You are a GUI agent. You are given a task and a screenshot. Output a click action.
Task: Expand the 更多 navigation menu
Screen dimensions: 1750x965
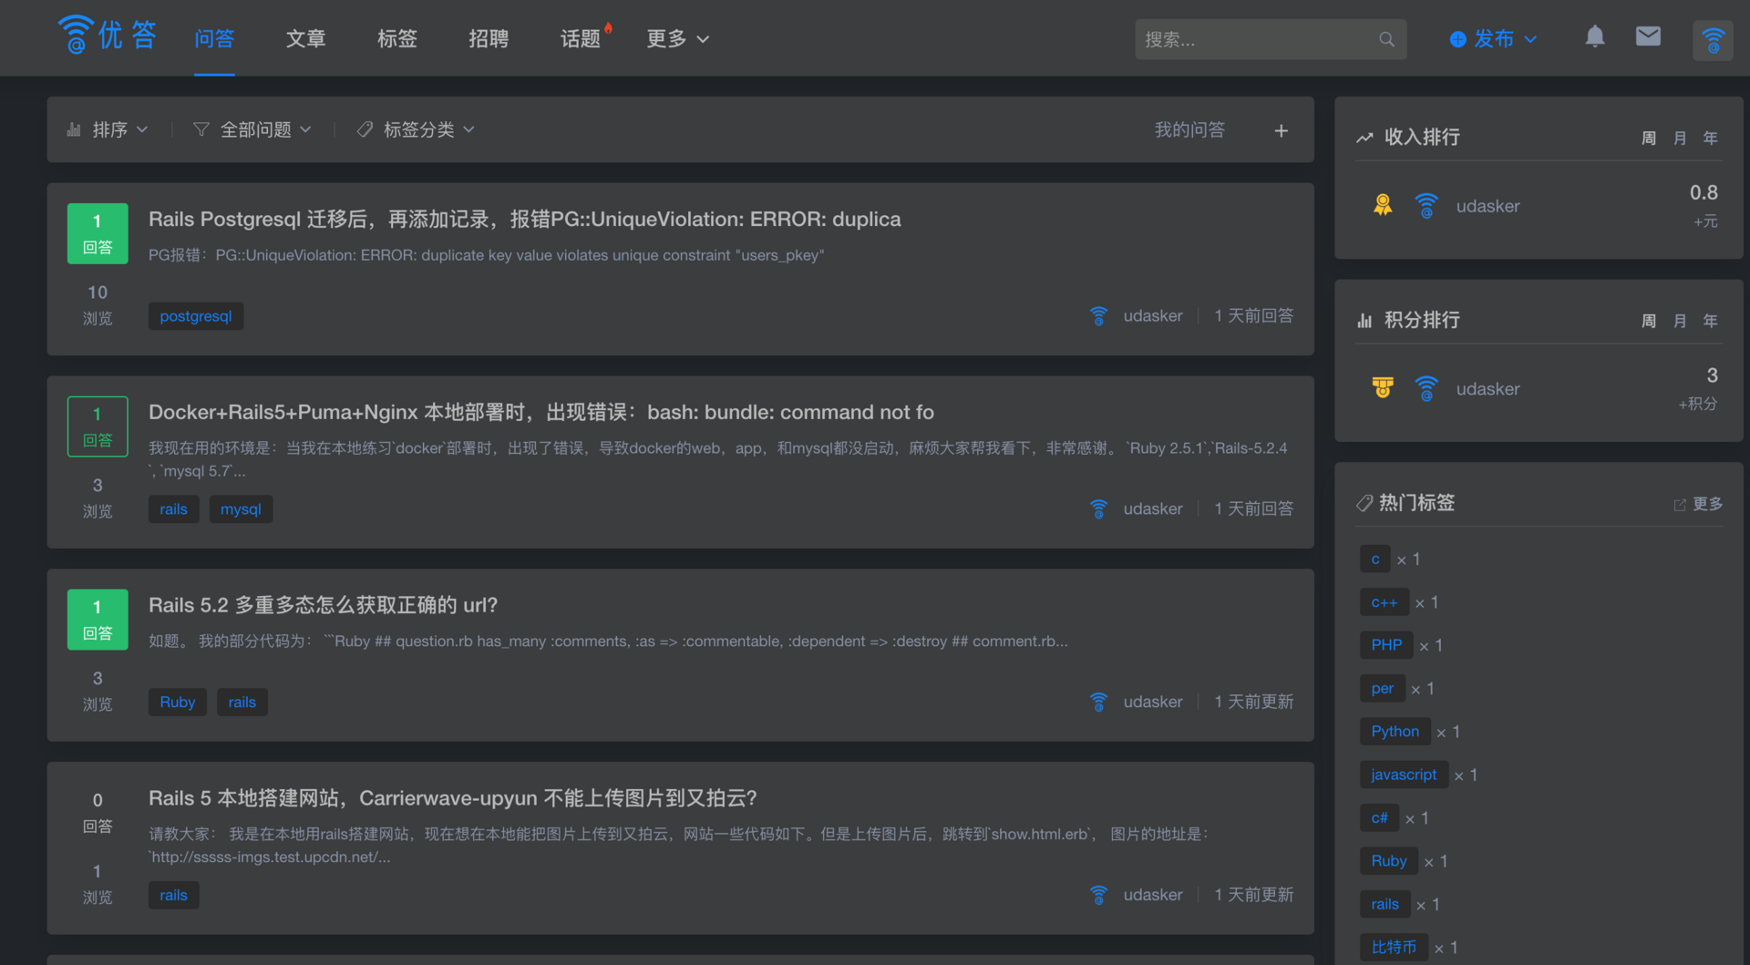click(x=677, y=39)
